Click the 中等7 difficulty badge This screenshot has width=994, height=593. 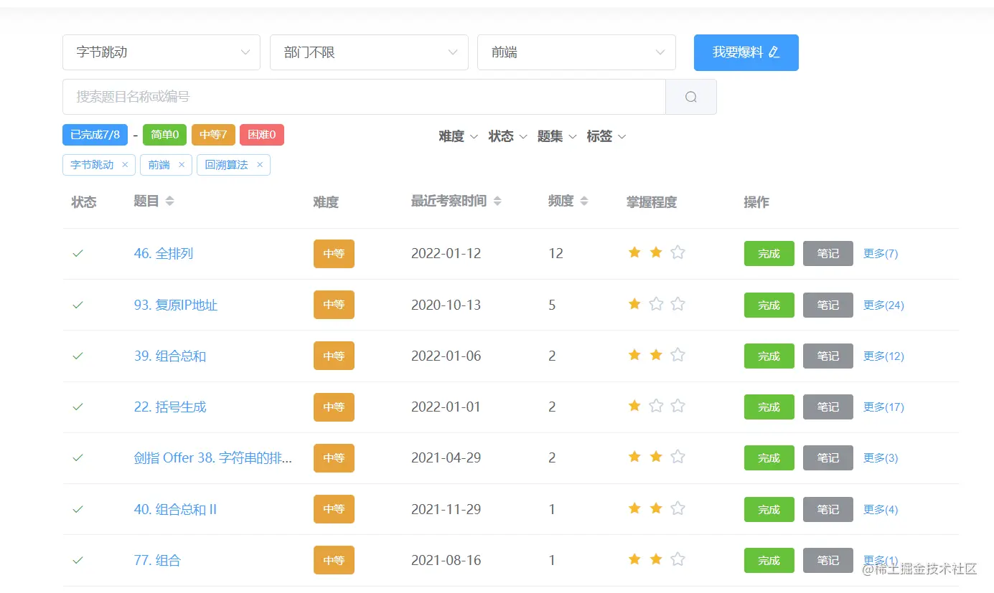coord(213,135)
